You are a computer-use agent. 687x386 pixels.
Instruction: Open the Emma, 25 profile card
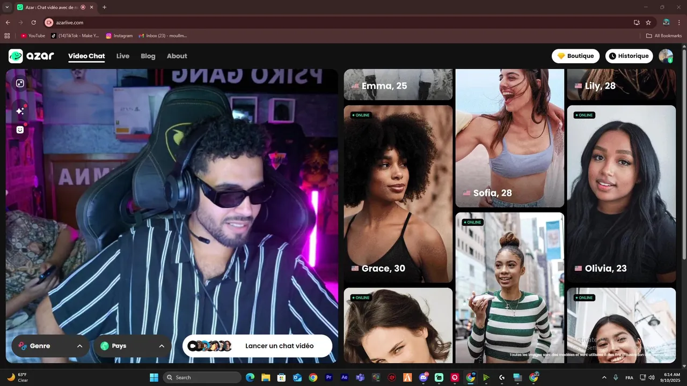398,85
